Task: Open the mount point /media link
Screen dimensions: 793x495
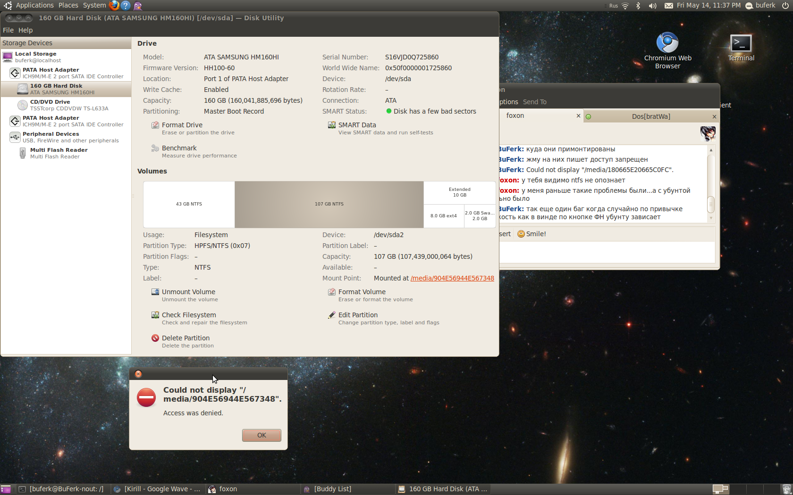Action: point(452,278)
